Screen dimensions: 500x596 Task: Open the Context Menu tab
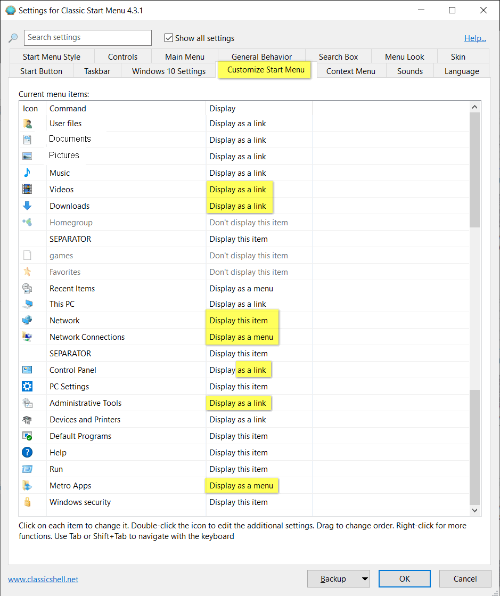click(x=351, y=71)
